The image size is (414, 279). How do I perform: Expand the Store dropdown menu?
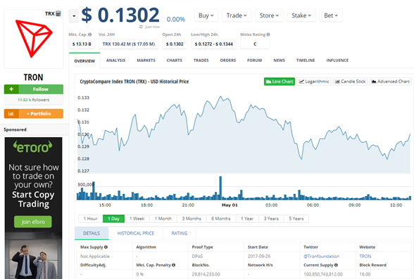pyautogui.click(x=269, y=15)
